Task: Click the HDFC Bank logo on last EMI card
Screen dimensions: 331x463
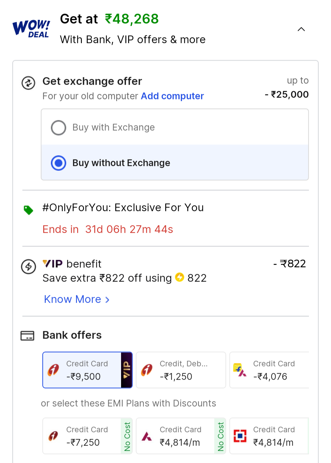Action: 240,436
